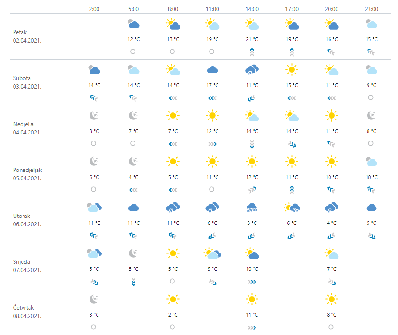Click the 21 °C temperature on Petak
398x335 pixels.
click(x=252, y=39)
